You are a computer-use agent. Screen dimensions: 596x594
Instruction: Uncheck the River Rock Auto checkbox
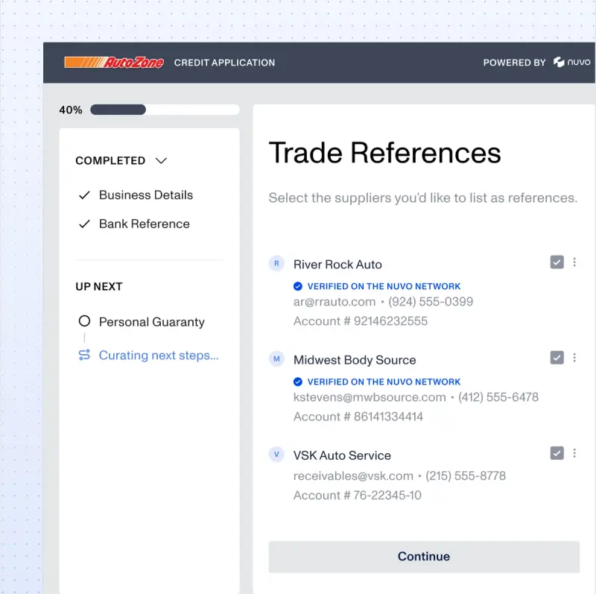coord(557,262)
